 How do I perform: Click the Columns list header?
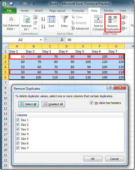point(70,115)
